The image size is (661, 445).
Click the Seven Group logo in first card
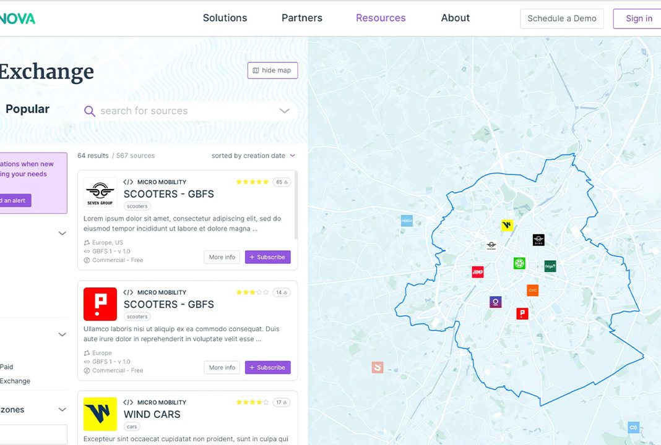pyautogui.click(x=100, y=193)
